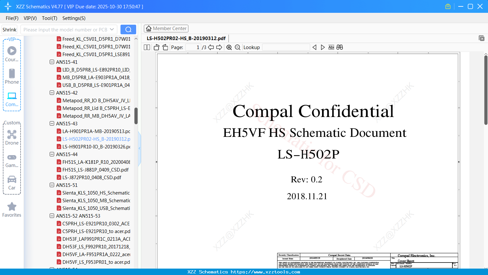Image resolution: width=488 pixels, height=275 pixels.
Task: Open Freed_KL_C5V01_D5PR1_LSE891 file
Action: click(x=94, y=54)
